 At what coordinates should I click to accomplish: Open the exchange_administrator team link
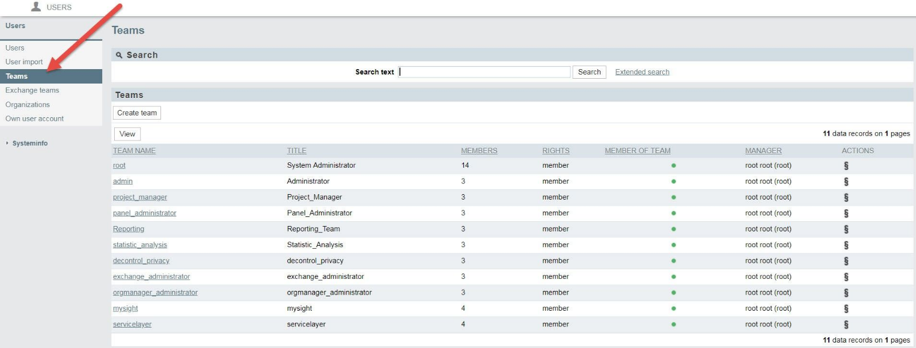pos(151,277)
